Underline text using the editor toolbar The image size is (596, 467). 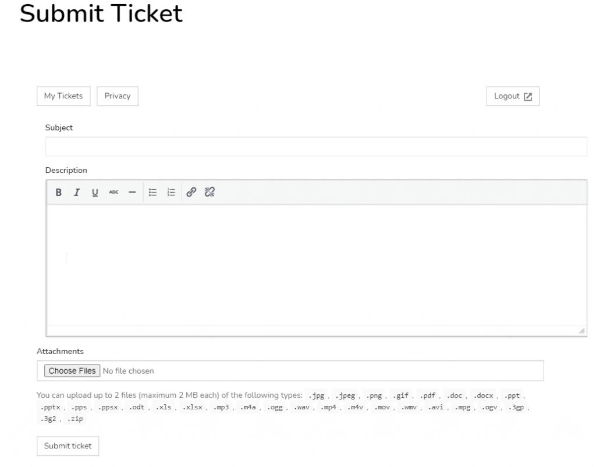(94, 192)
